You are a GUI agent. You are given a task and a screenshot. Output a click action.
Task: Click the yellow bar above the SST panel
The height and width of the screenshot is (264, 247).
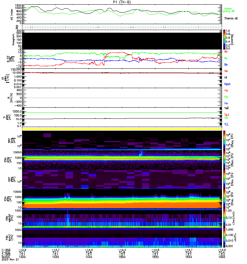pyautogui.click(x=122, y=129)
